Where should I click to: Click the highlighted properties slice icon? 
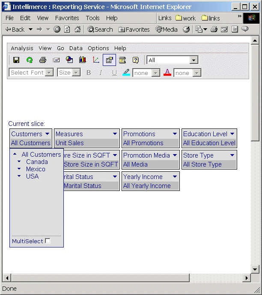click(109, 60)
